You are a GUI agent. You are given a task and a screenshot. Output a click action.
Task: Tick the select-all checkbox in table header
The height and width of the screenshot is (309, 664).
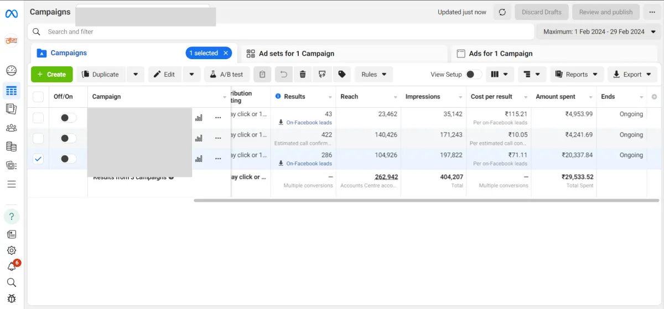pos(38,97)
